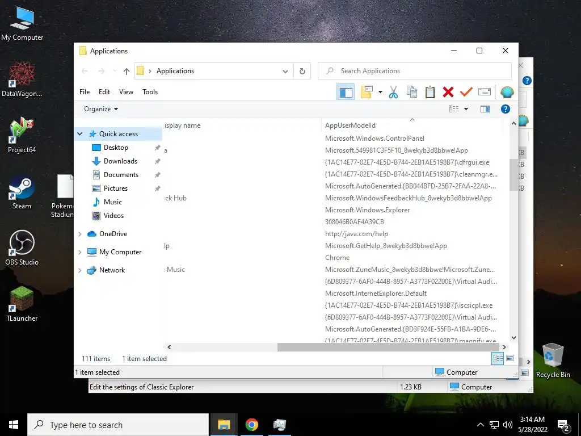Select the Microsoft.Windows.ControlPanel row
This screenshot has width=581, height=436.
point(374,139)
